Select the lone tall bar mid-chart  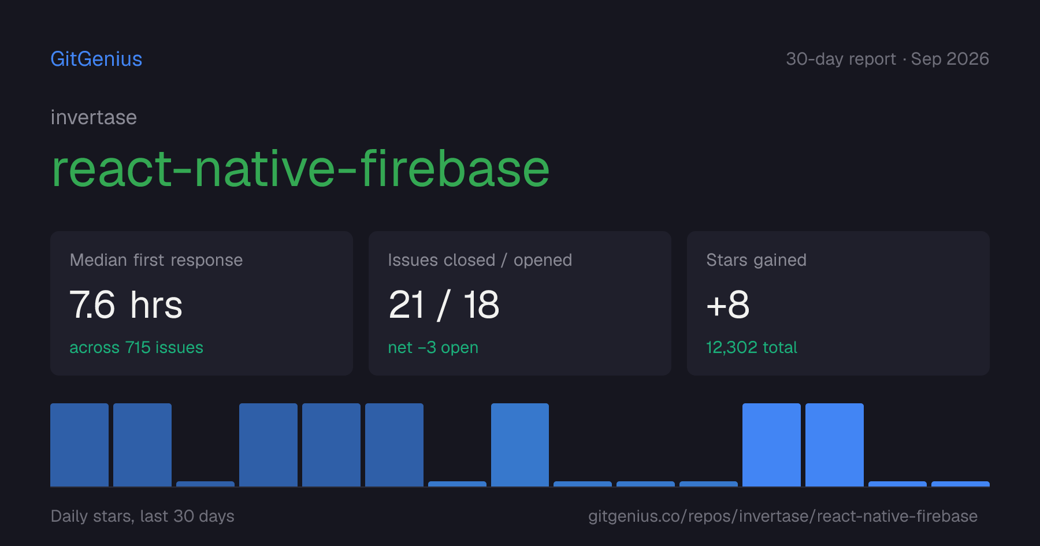pyautogui.click(x=520, y=445)
